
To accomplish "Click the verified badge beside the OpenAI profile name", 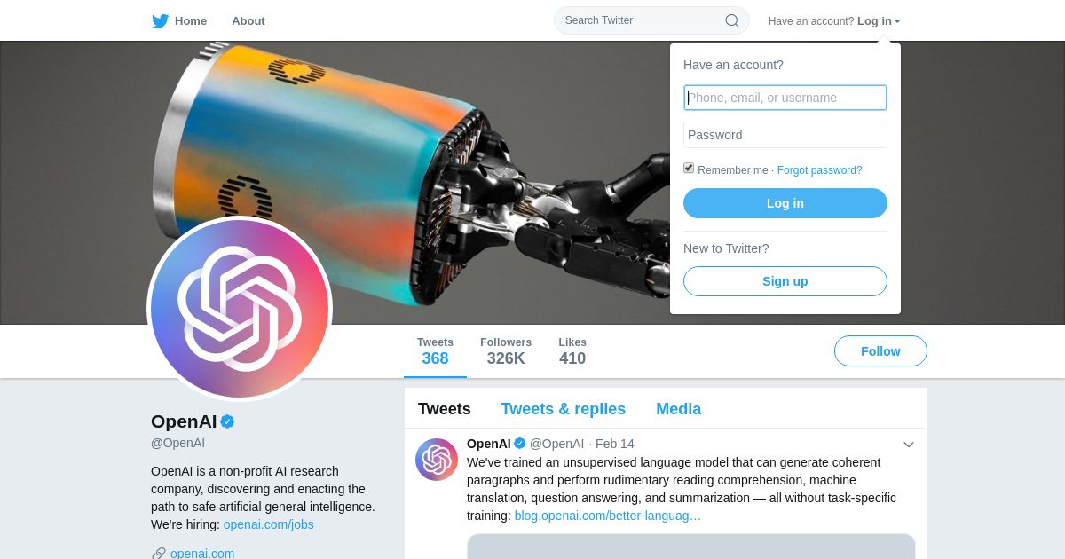I will (227, 421).
